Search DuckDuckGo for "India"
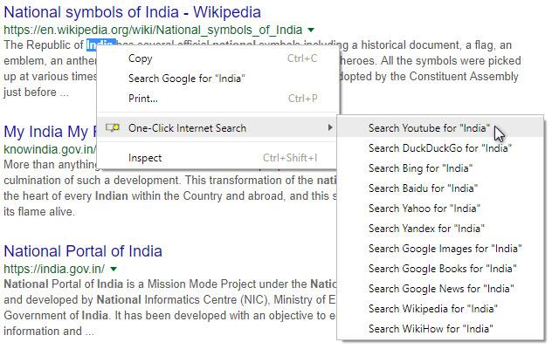 (439, 148)
